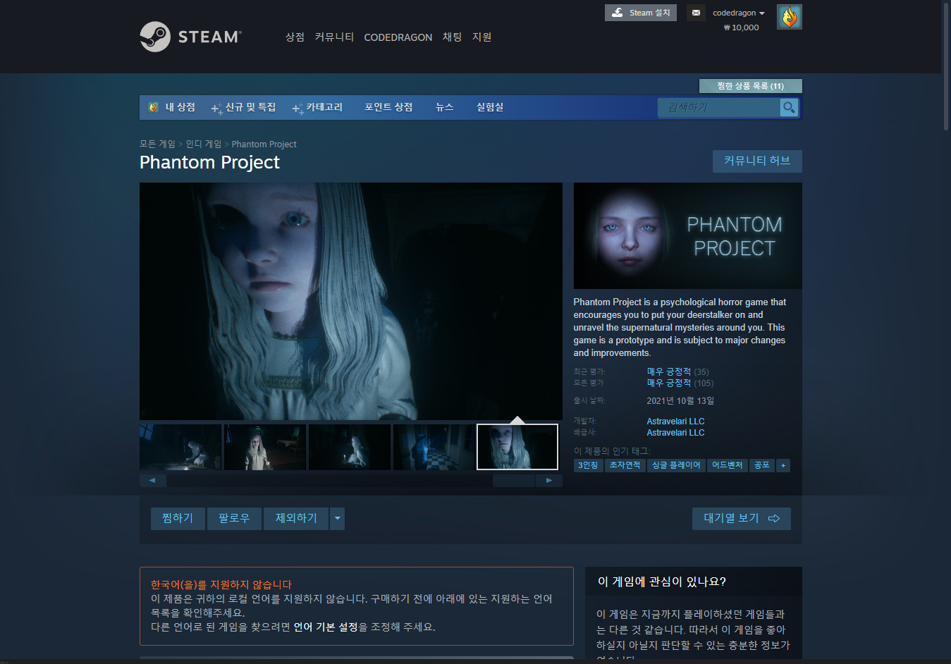Image resolution: width=951 pixels, height=664 pixels.
Task: Click Phantom Project breadcrumb link
Action: (x=264, y=144)
